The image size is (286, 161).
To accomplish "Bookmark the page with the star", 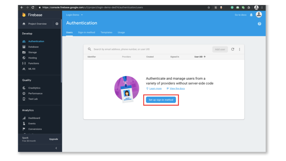I will coord(209,8).
